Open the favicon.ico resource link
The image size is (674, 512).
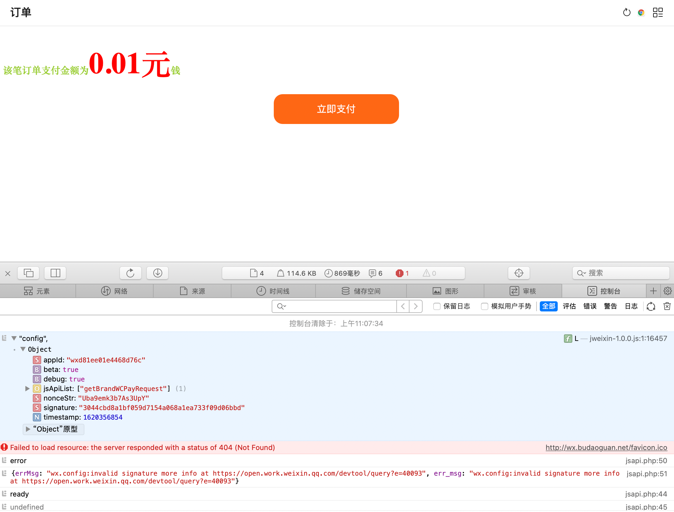coord(606,447)
